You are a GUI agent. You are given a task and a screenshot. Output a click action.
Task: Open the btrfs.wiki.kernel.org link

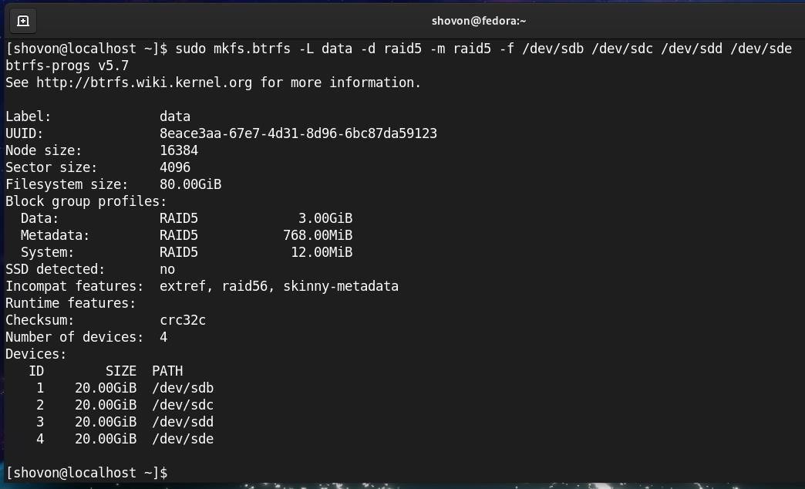(x=144, y=83)
